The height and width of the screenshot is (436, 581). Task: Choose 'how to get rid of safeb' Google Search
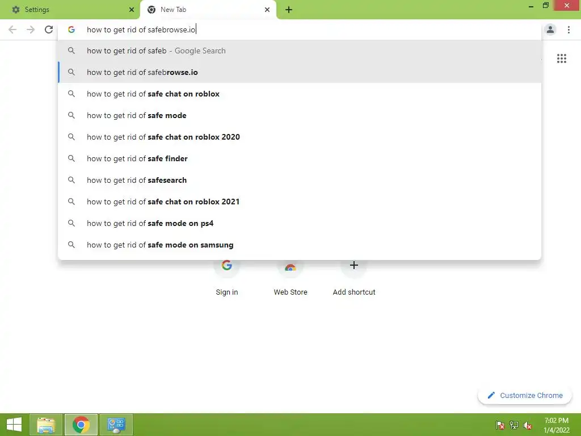point(300,51)
